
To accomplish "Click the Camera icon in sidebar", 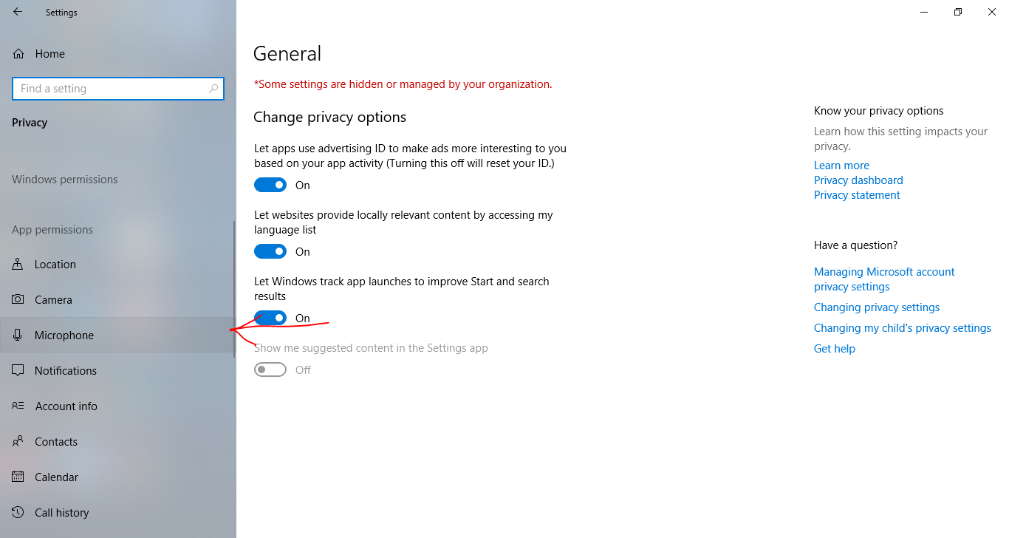I will (x=18, y=300).
